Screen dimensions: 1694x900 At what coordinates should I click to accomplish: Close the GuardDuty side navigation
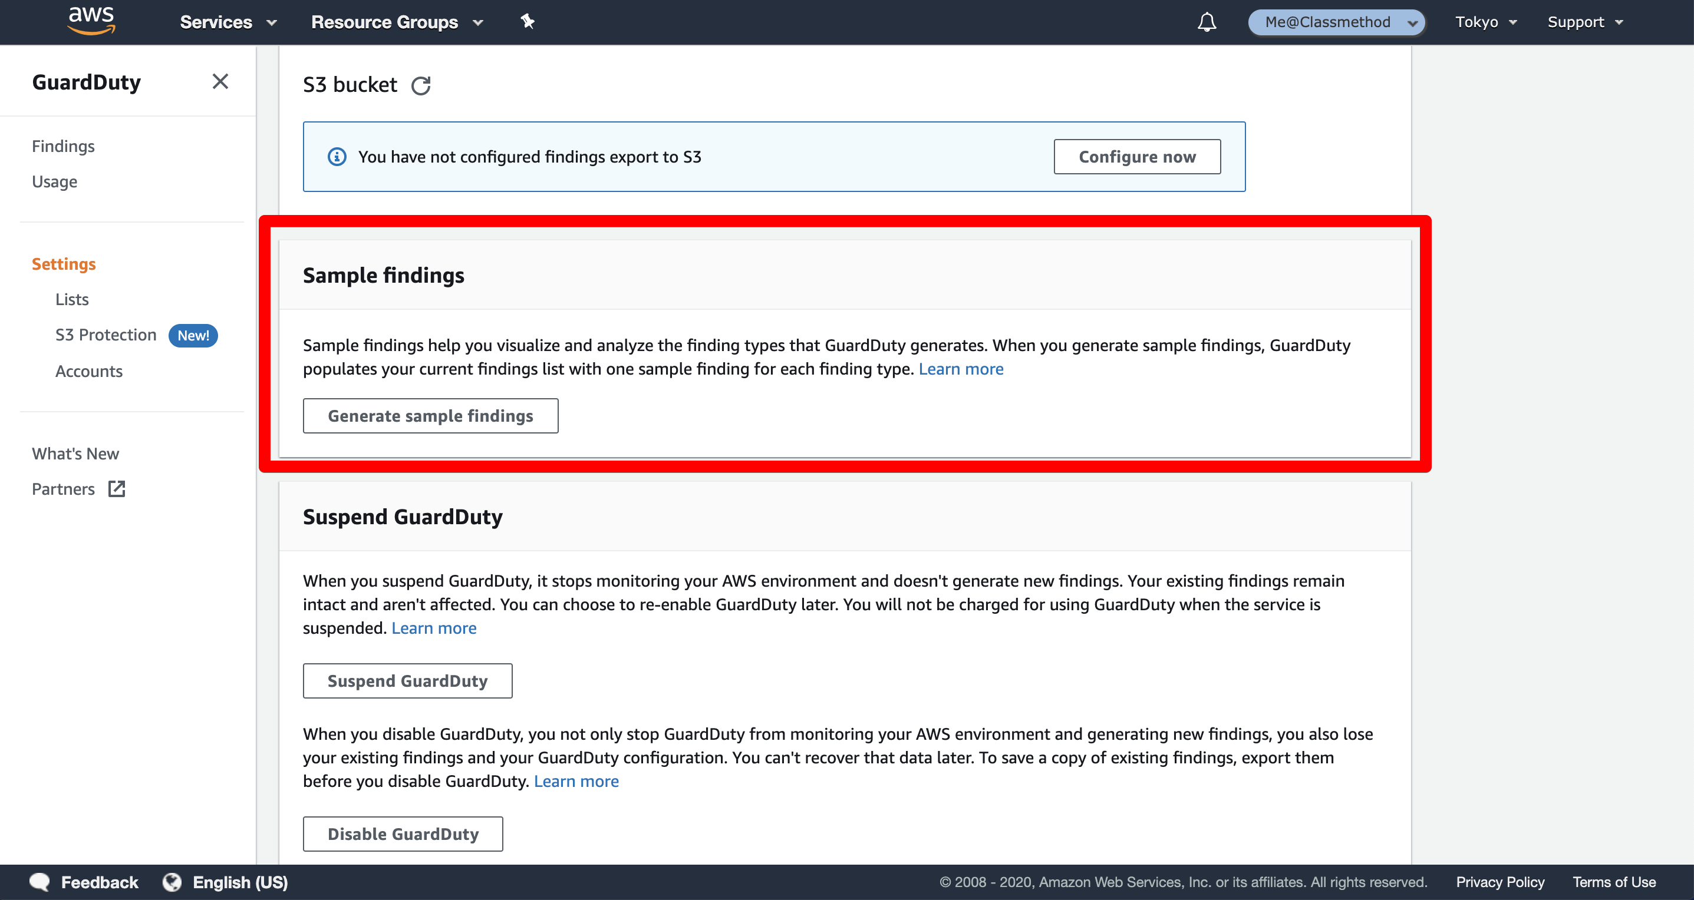220,81
